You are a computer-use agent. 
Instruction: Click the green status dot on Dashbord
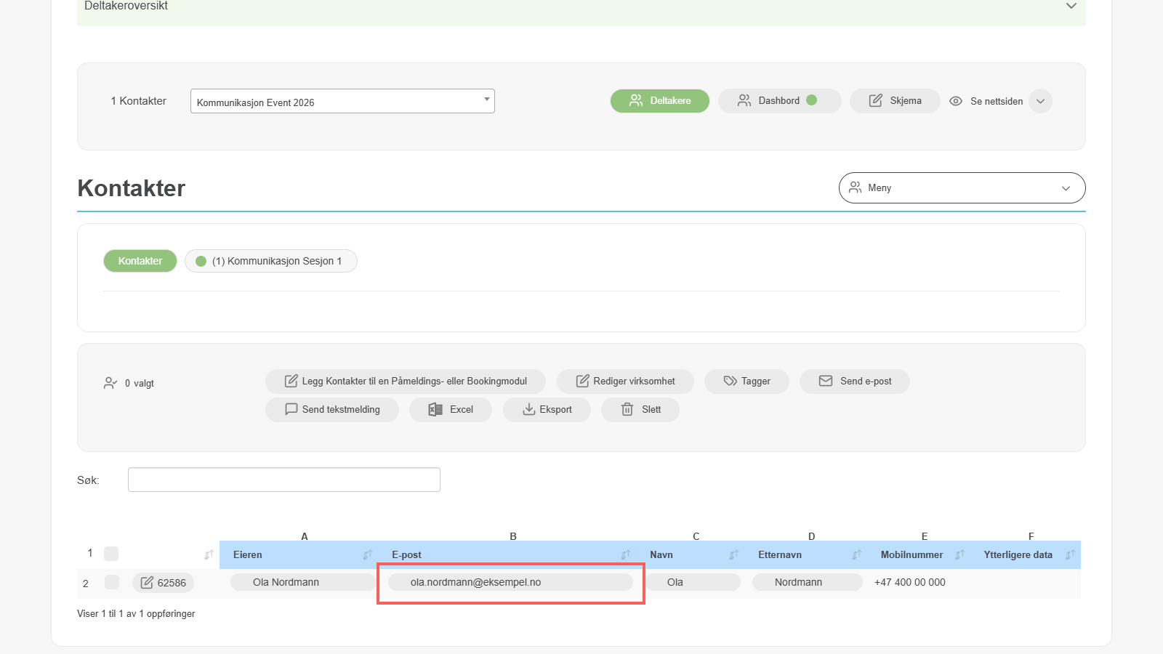pos(812,100)
